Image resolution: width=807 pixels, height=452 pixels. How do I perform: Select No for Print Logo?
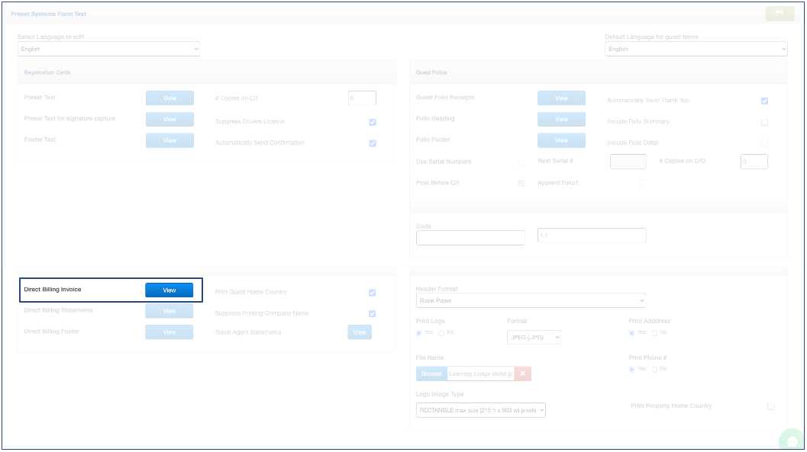(x=441, y=333)
